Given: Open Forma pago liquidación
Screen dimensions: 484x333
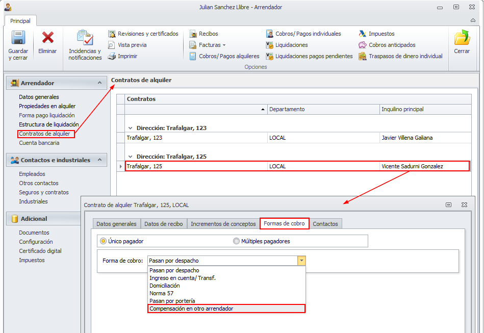Looking at the screenshot, I should coord(47,115).
